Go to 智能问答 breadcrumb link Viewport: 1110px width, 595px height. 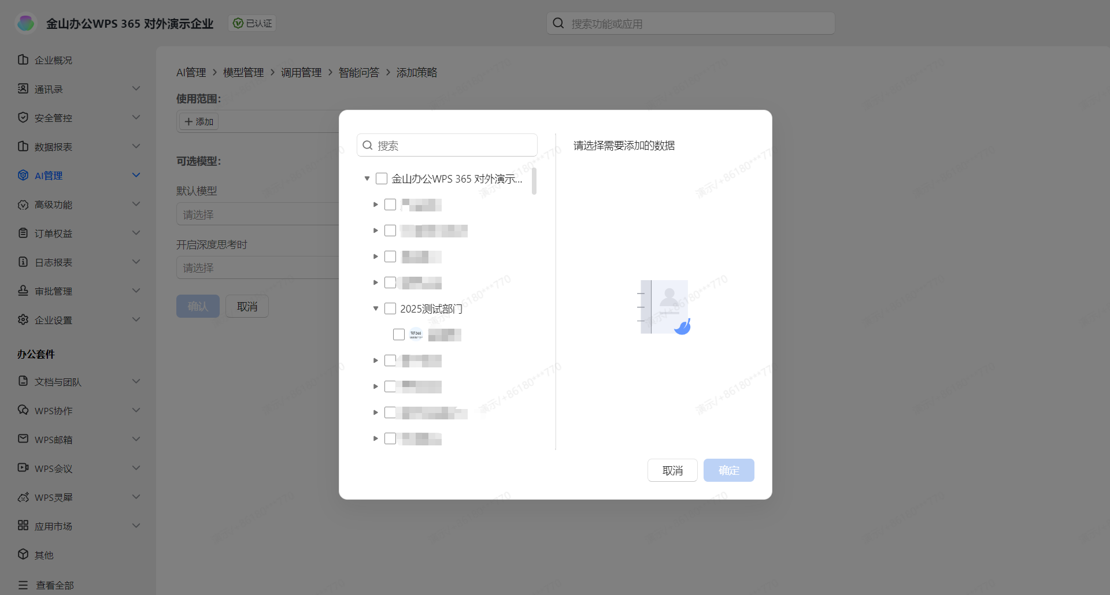coord(359,72)
